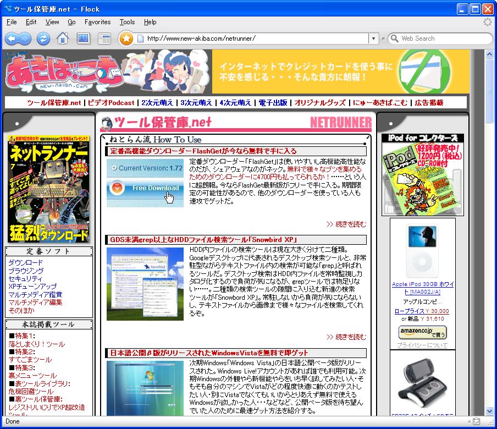Image resolution: width=497 pixels, height=429 pixels.
Task: Click the Forward arrow in the toolbar
Action: (25, 38)
